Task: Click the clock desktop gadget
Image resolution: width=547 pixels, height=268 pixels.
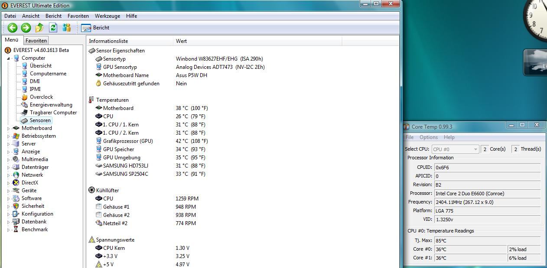Action: [x=536, y=19]
